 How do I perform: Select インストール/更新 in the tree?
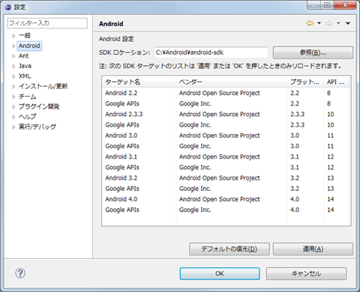point(43,86)
